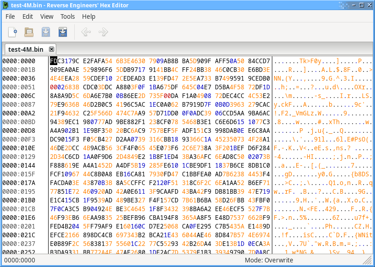375x267 pixels.
Task: Select the test-4M.bin document tab
Action: click(30, 49)
